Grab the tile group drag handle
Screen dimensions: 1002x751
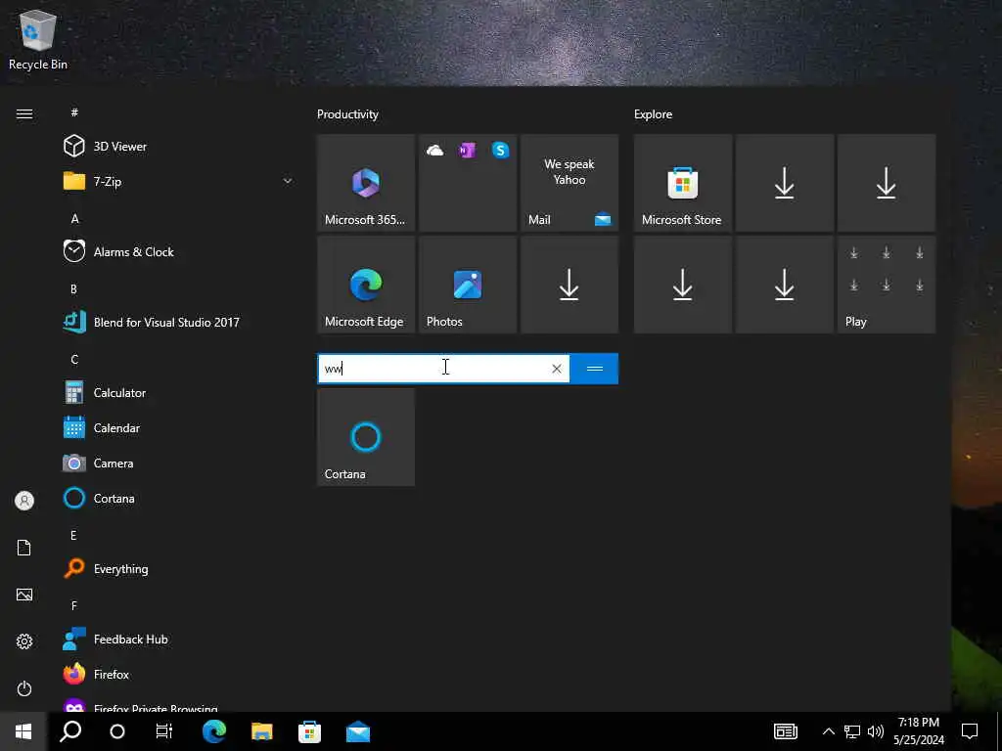tap(594, 369)
